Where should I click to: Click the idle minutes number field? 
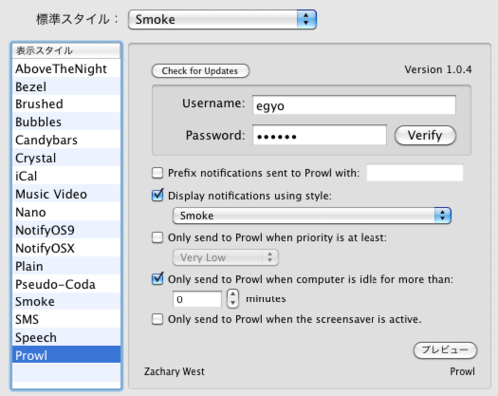197,299
